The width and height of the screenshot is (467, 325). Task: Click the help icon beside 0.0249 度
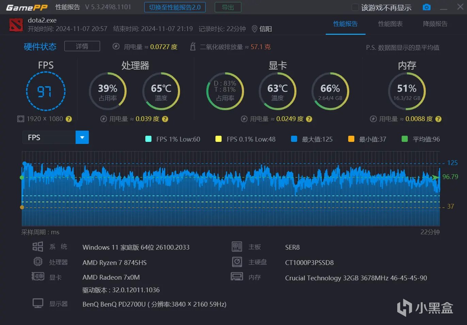[x=309, y=119]
